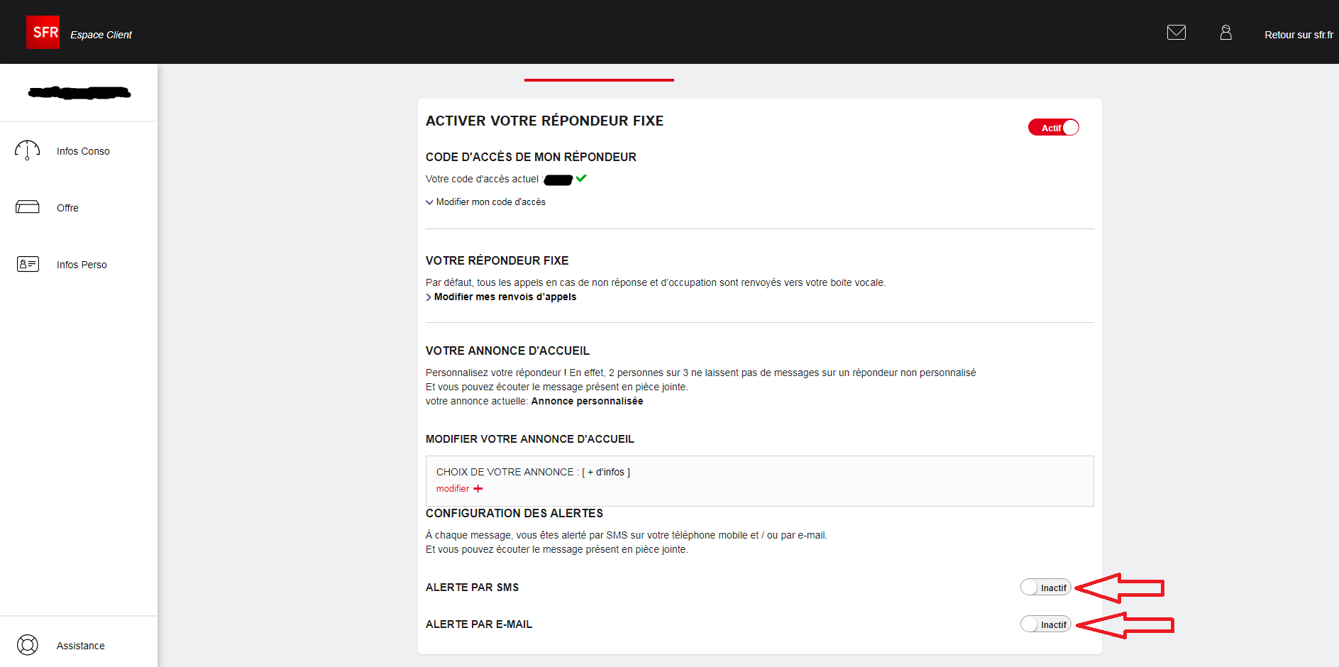The image size is (1339, 667).
Task: Expand Modifier mes renvois d'appels
Action: (x=505, y=297)
